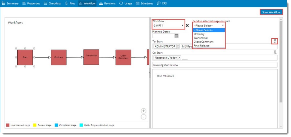Viewport: 291px width, 137px height.
Task: Click the Drawings for Review subject field
Action: click(x=215, y=65)
